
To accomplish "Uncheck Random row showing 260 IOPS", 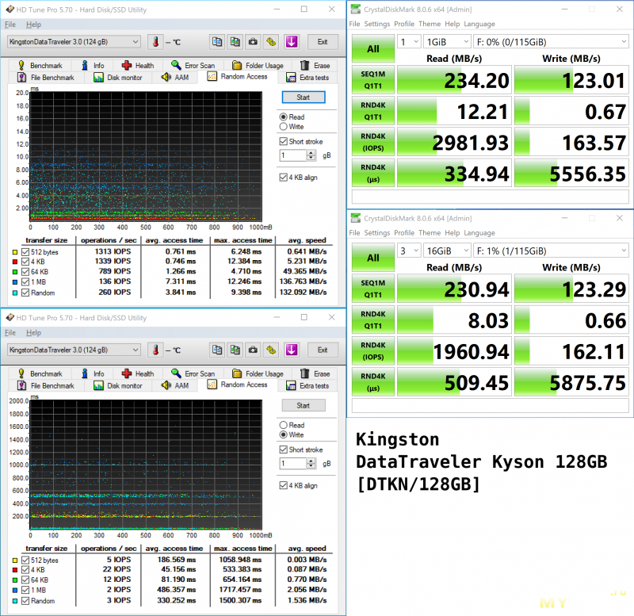I will [x=25, y=293].
